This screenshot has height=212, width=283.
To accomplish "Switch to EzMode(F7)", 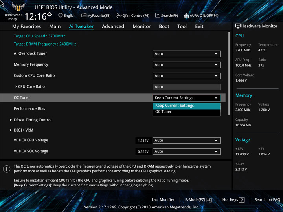I will (198, 200).
